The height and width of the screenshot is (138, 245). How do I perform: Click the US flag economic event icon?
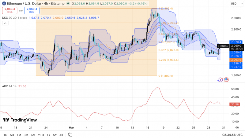(226, 80)
